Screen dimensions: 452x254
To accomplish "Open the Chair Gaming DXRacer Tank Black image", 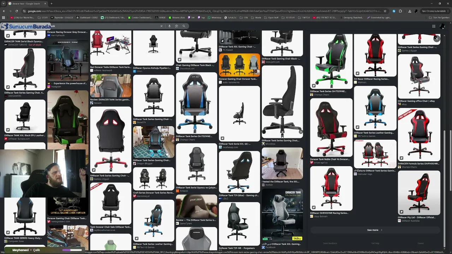I will coord(196,47).
